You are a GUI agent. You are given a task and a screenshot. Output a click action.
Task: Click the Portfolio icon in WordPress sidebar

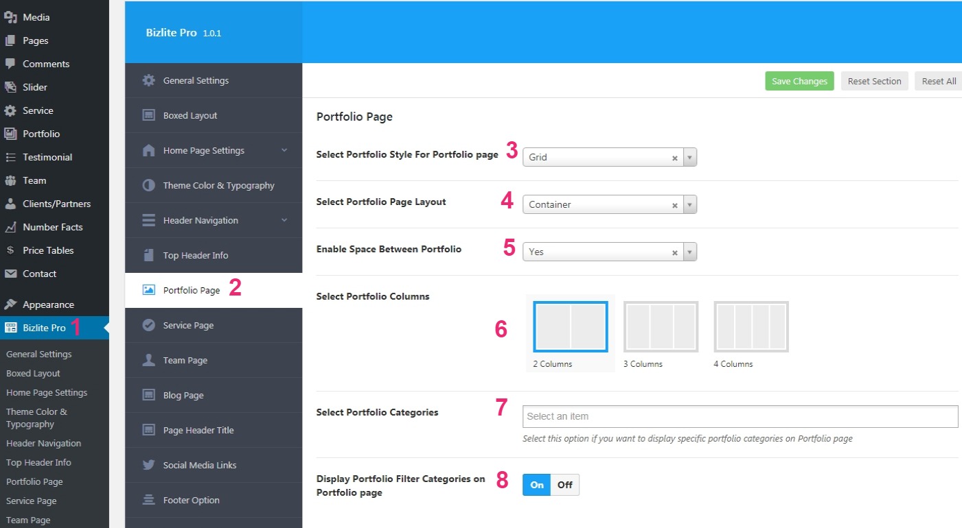pyautogui.click(x=10, y=134)
